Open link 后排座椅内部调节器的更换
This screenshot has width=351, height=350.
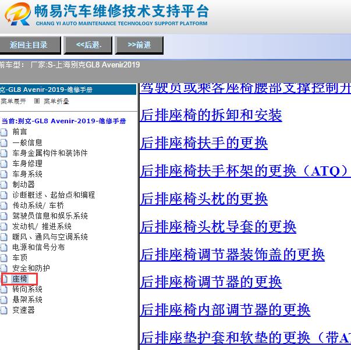pos(225,310)
